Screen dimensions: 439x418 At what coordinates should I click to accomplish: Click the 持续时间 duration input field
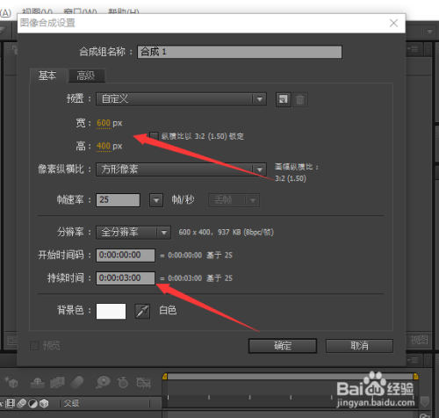click(x=126, y=278)
